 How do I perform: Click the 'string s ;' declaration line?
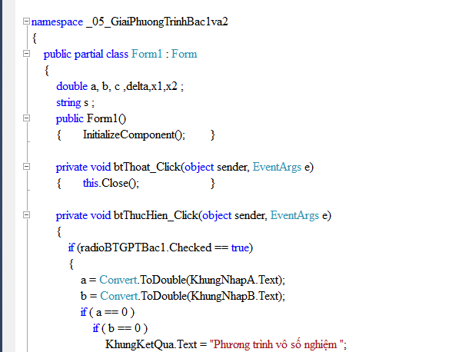pyautogui.click(x=75, y=102)
